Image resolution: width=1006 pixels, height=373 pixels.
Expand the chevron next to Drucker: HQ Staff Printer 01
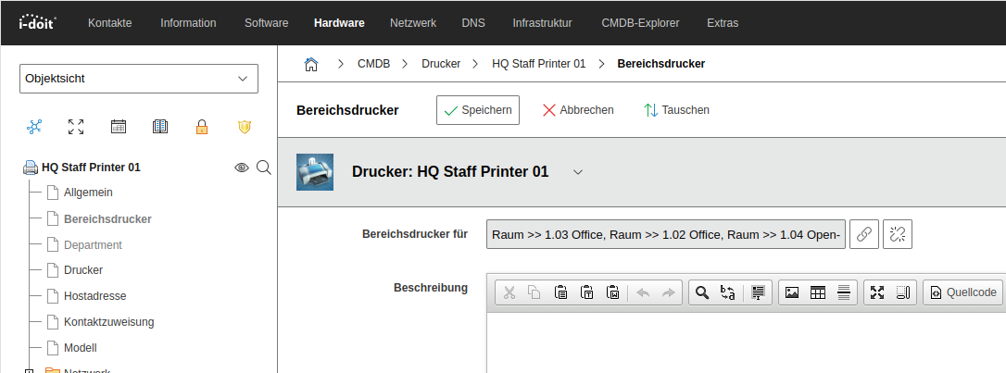(x=578, y=172)
